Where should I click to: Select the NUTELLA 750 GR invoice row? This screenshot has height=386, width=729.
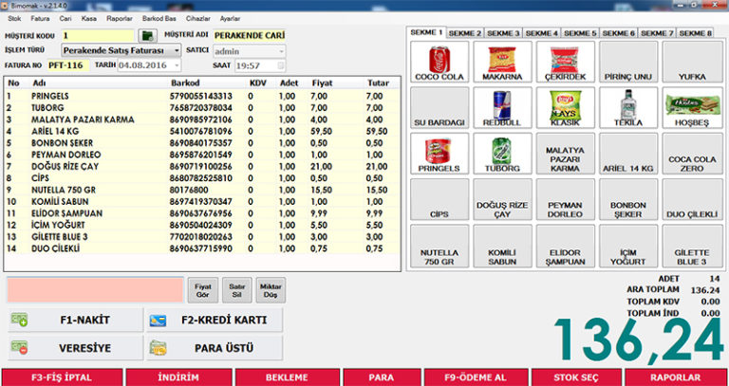[202, 190]
